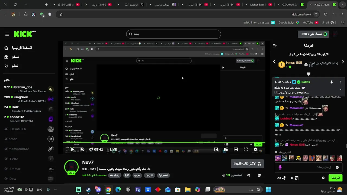Play the stream video
This screenshot has width=347, height=195.
pyautogui.click(x=72, y=149)
